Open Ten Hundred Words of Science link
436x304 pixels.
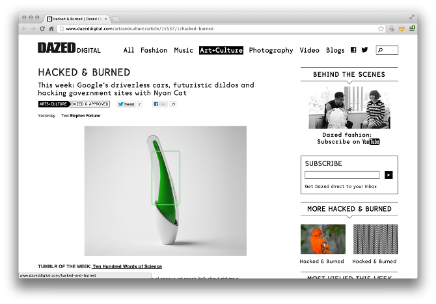pyautogui.click(x=127, y=266)
